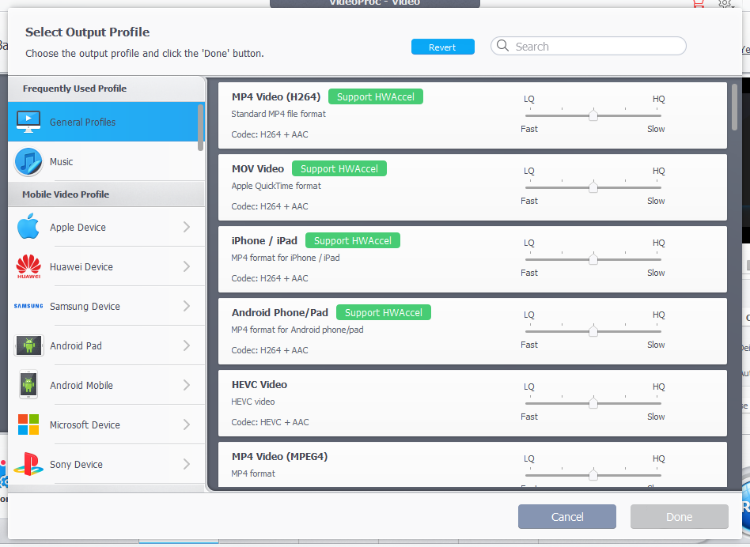Click the shopping cart icon in VideoProc window
Screen dimensions: 750x547
click(698, 4)
